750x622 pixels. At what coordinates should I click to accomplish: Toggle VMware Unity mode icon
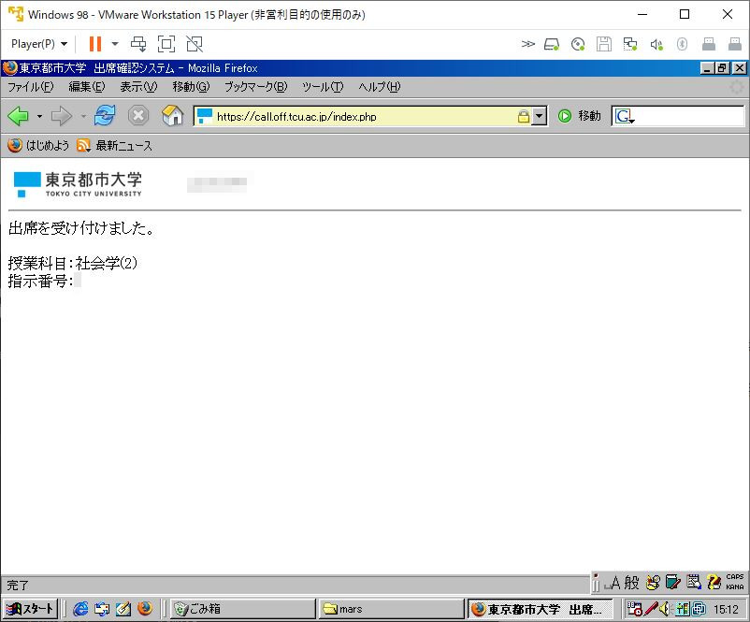pyautogui.click(x=195, y=44)
